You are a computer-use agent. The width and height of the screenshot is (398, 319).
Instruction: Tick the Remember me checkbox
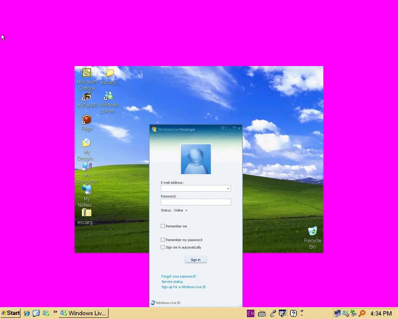(x=163, y=226)
